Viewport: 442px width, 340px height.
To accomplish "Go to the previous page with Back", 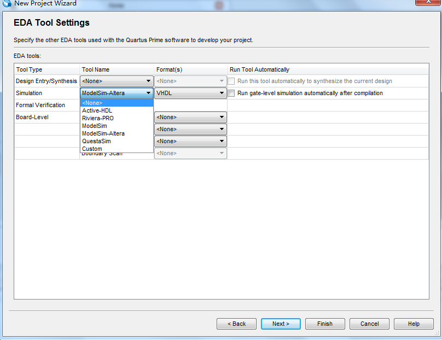I will click(236, 324).
